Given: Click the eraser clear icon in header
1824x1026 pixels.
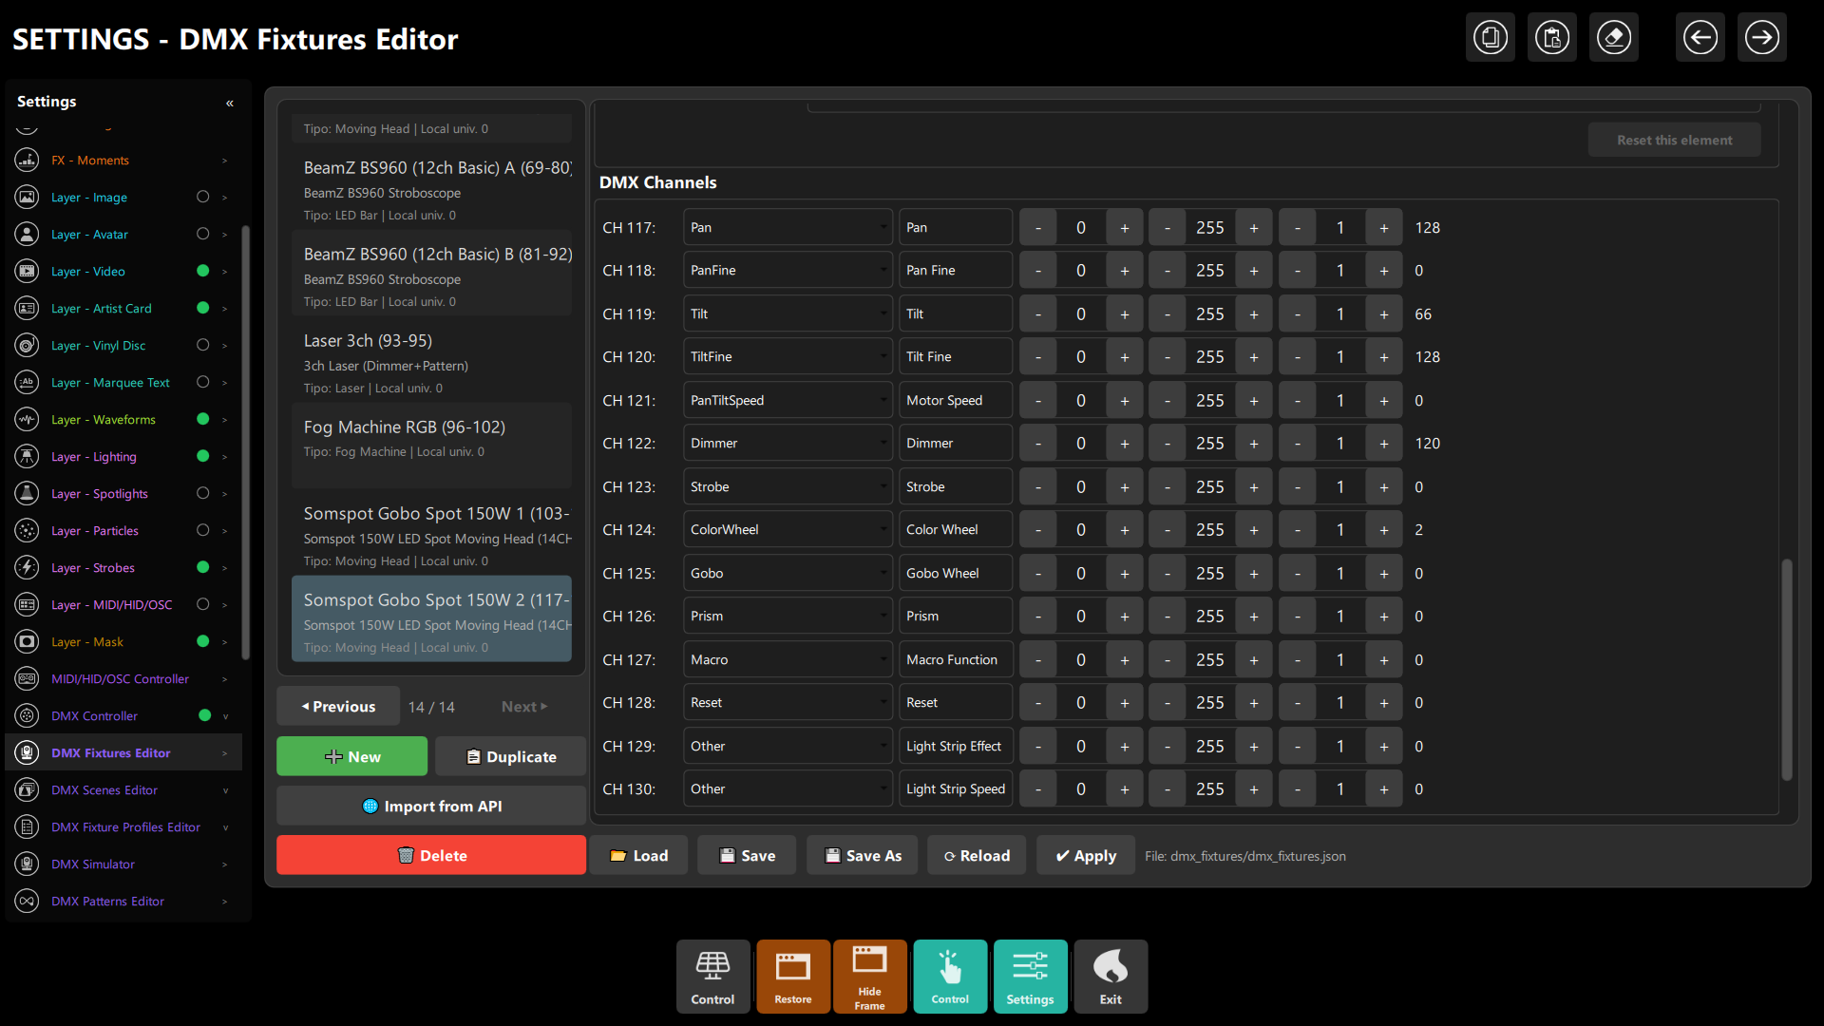Looking at the screenshot, I should click(x=1613, y=38).
